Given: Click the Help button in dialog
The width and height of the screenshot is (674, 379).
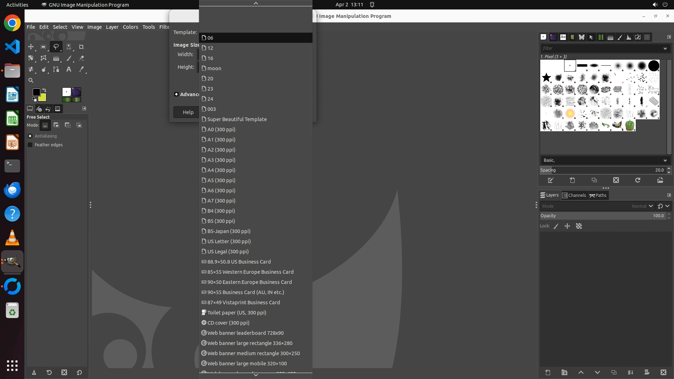Looking at the screenshot, I should pos(188,112).
